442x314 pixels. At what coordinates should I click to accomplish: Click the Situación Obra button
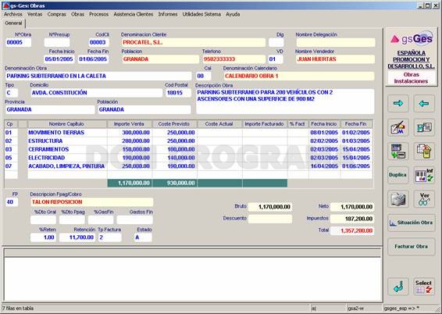pyautogui.click(x=411, y=223)
